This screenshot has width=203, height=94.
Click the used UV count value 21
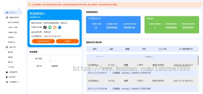[x=96, y=28]
